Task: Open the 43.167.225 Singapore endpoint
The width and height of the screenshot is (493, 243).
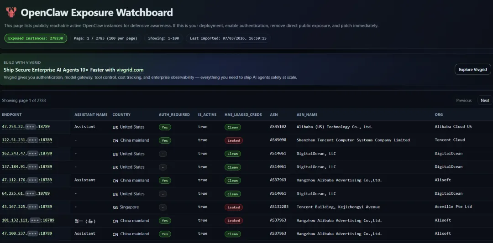Action: (x=26, y=207)
